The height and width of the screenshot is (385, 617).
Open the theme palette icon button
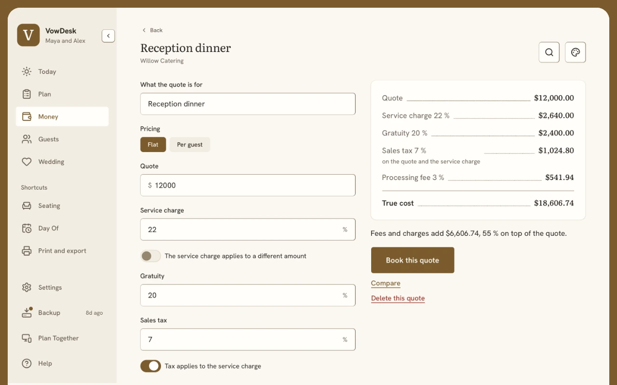point(576,52)
